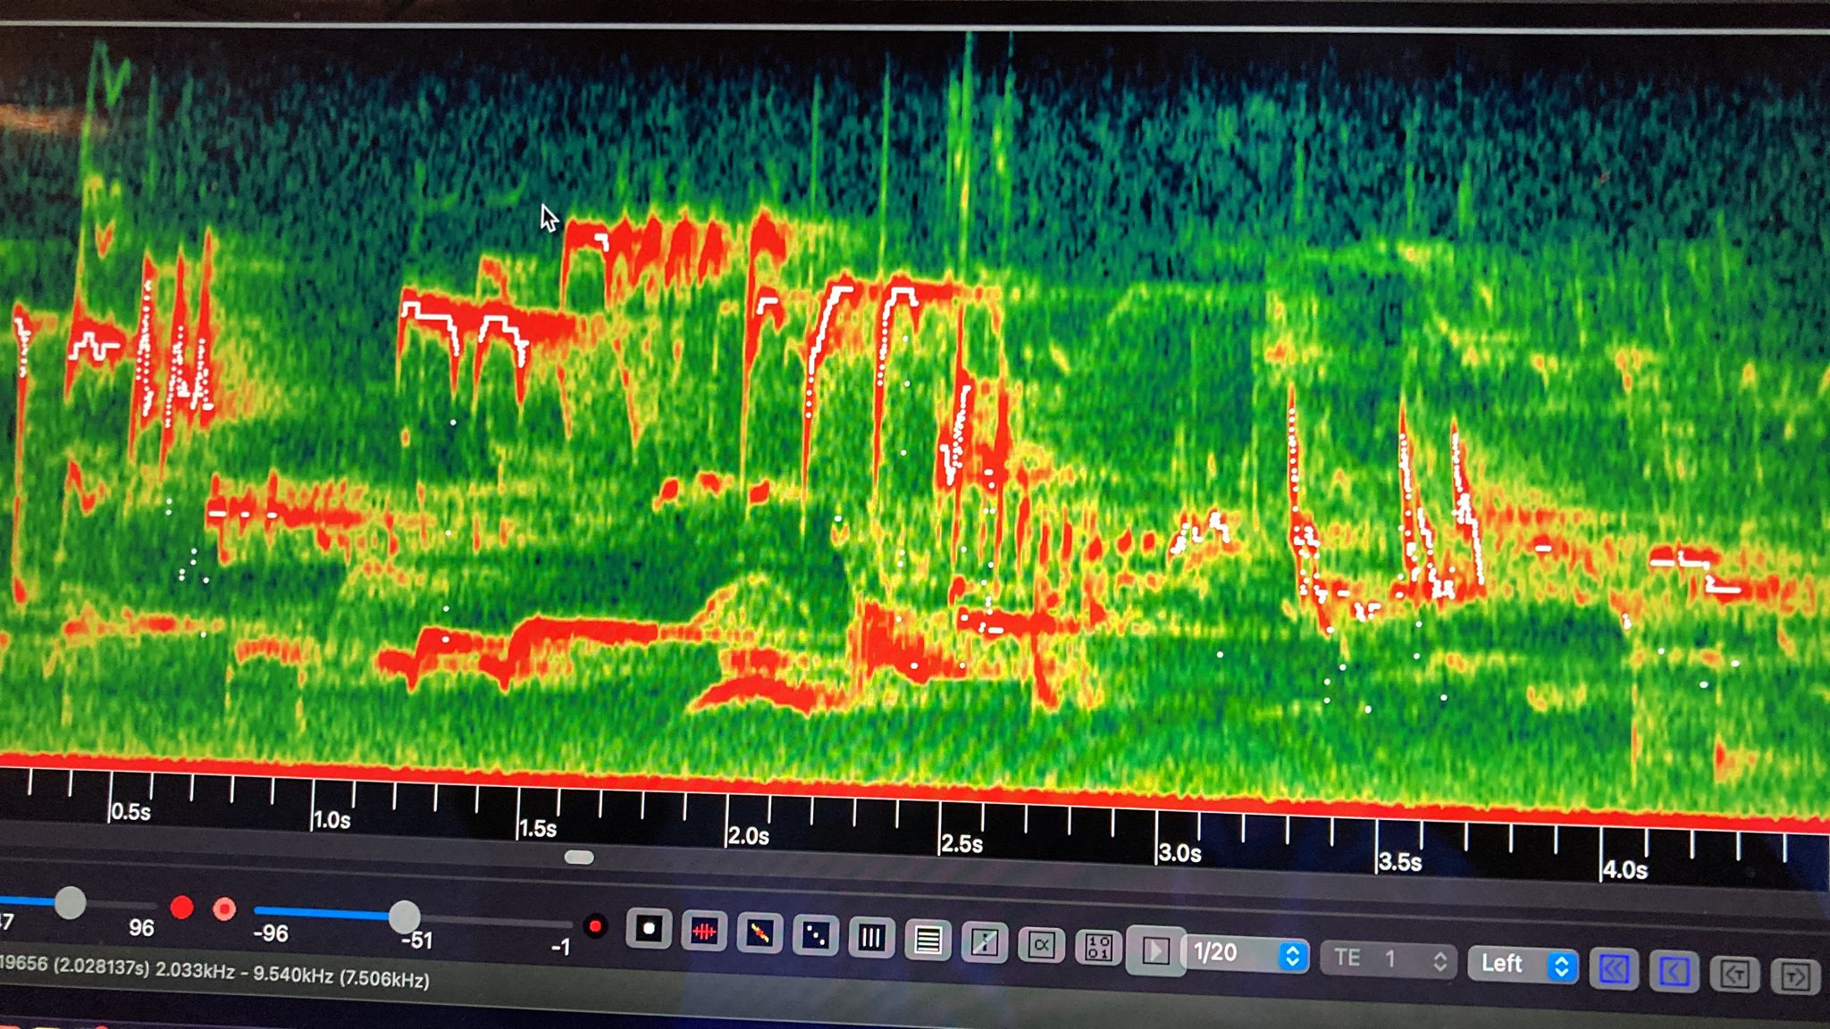Click the '-96' slider minimum label

click(x=271, y=934)
